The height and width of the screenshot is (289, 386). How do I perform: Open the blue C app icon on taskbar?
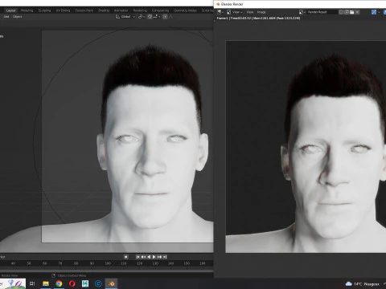[98, 283]
